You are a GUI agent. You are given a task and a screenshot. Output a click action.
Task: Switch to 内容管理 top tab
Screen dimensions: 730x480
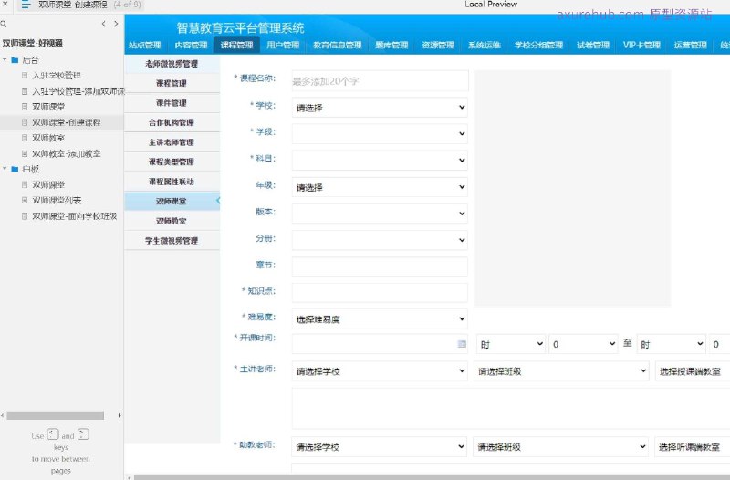click(191, 45)
